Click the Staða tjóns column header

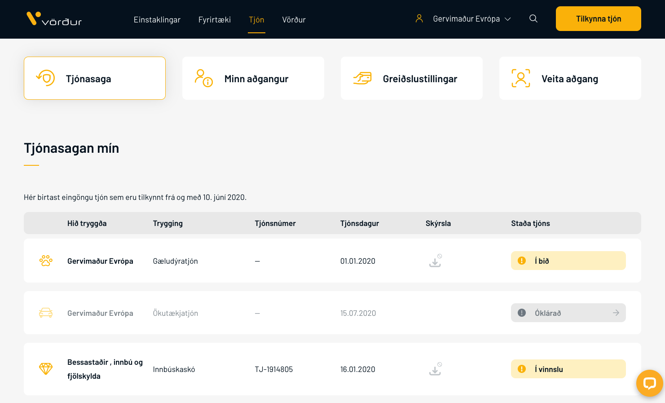click(530, 223)
